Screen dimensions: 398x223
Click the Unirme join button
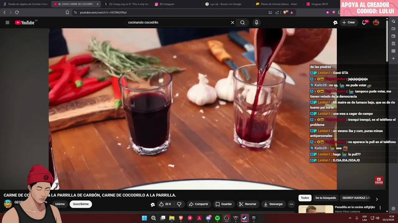pyautogui.click(x=60, y=204)
